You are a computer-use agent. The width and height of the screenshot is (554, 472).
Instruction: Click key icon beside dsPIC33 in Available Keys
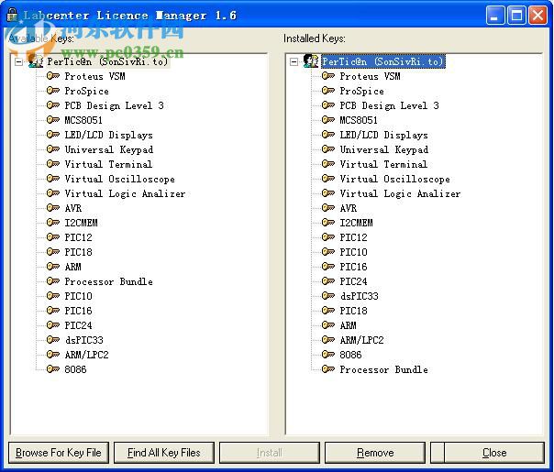[53, 340]
